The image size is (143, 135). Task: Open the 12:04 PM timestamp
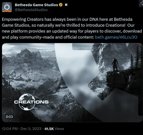[x=10, y=129]
